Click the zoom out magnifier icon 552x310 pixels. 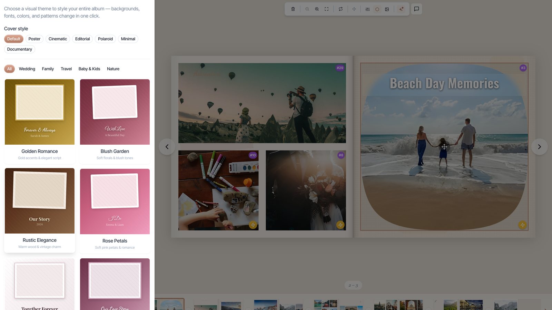click(307, 9)
